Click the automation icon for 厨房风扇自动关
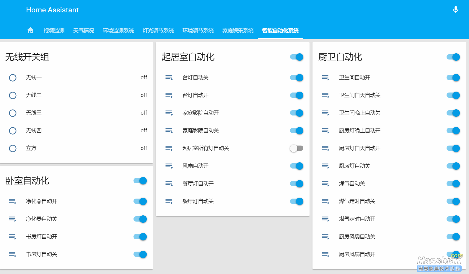This screenshot has width=469, height=274. (326, 237)
